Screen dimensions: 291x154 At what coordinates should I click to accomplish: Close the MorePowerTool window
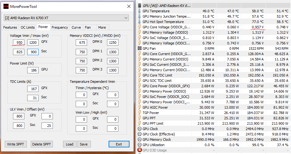click(x=129, y=7)
